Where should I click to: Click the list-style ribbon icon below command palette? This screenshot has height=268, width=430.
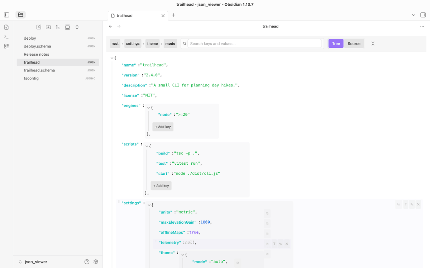pos(6,46)
